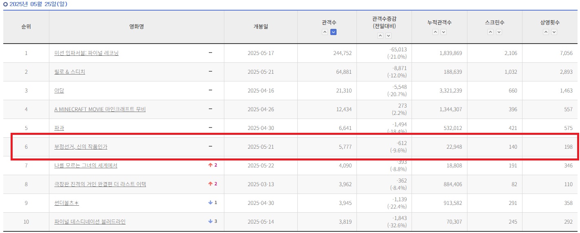Open 극장판 진격의 거인 완결편 link
Image resolution: width=580 pixels, height=233 pixels.
coord(100,184)
